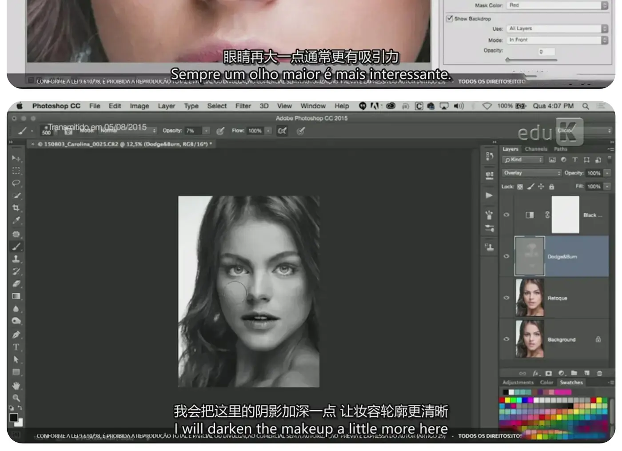622x451 pixels.
Task: Toggle the airbrush option in options bar
Action: click(282, 131)
